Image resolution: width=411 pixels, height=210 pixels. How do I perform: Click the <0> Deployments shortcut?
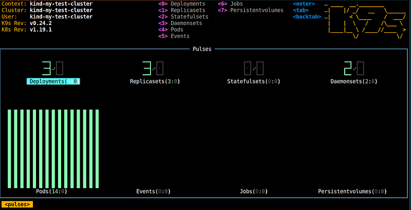182,4
